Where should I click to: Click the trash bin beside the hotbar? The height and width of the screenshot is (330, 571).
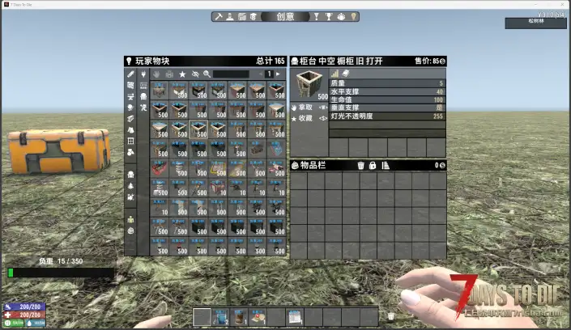point(390,316)
